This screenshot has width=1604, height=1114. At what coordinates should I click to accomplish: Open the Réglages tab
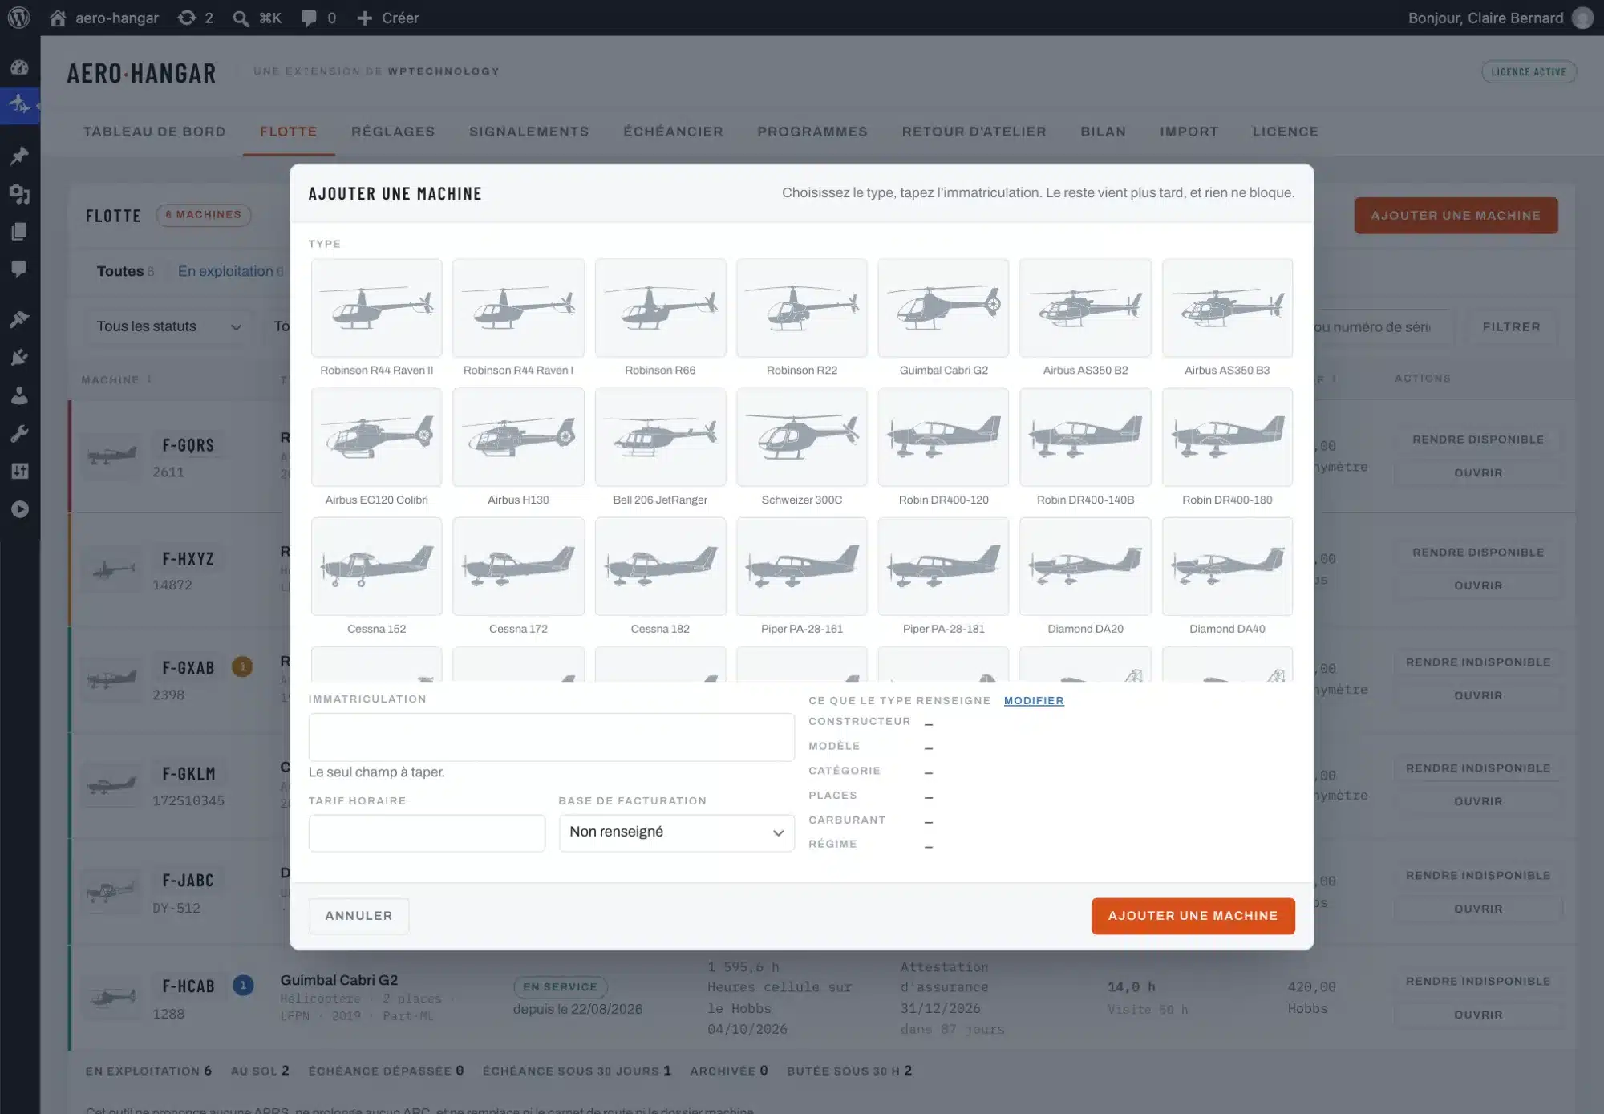393,132
